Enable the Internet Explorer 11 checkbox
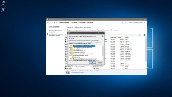This screenshot has width=172, height=97. tap(71, 49)
